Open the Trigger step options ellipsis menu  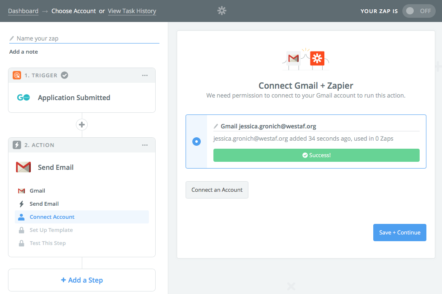[145, 76]
